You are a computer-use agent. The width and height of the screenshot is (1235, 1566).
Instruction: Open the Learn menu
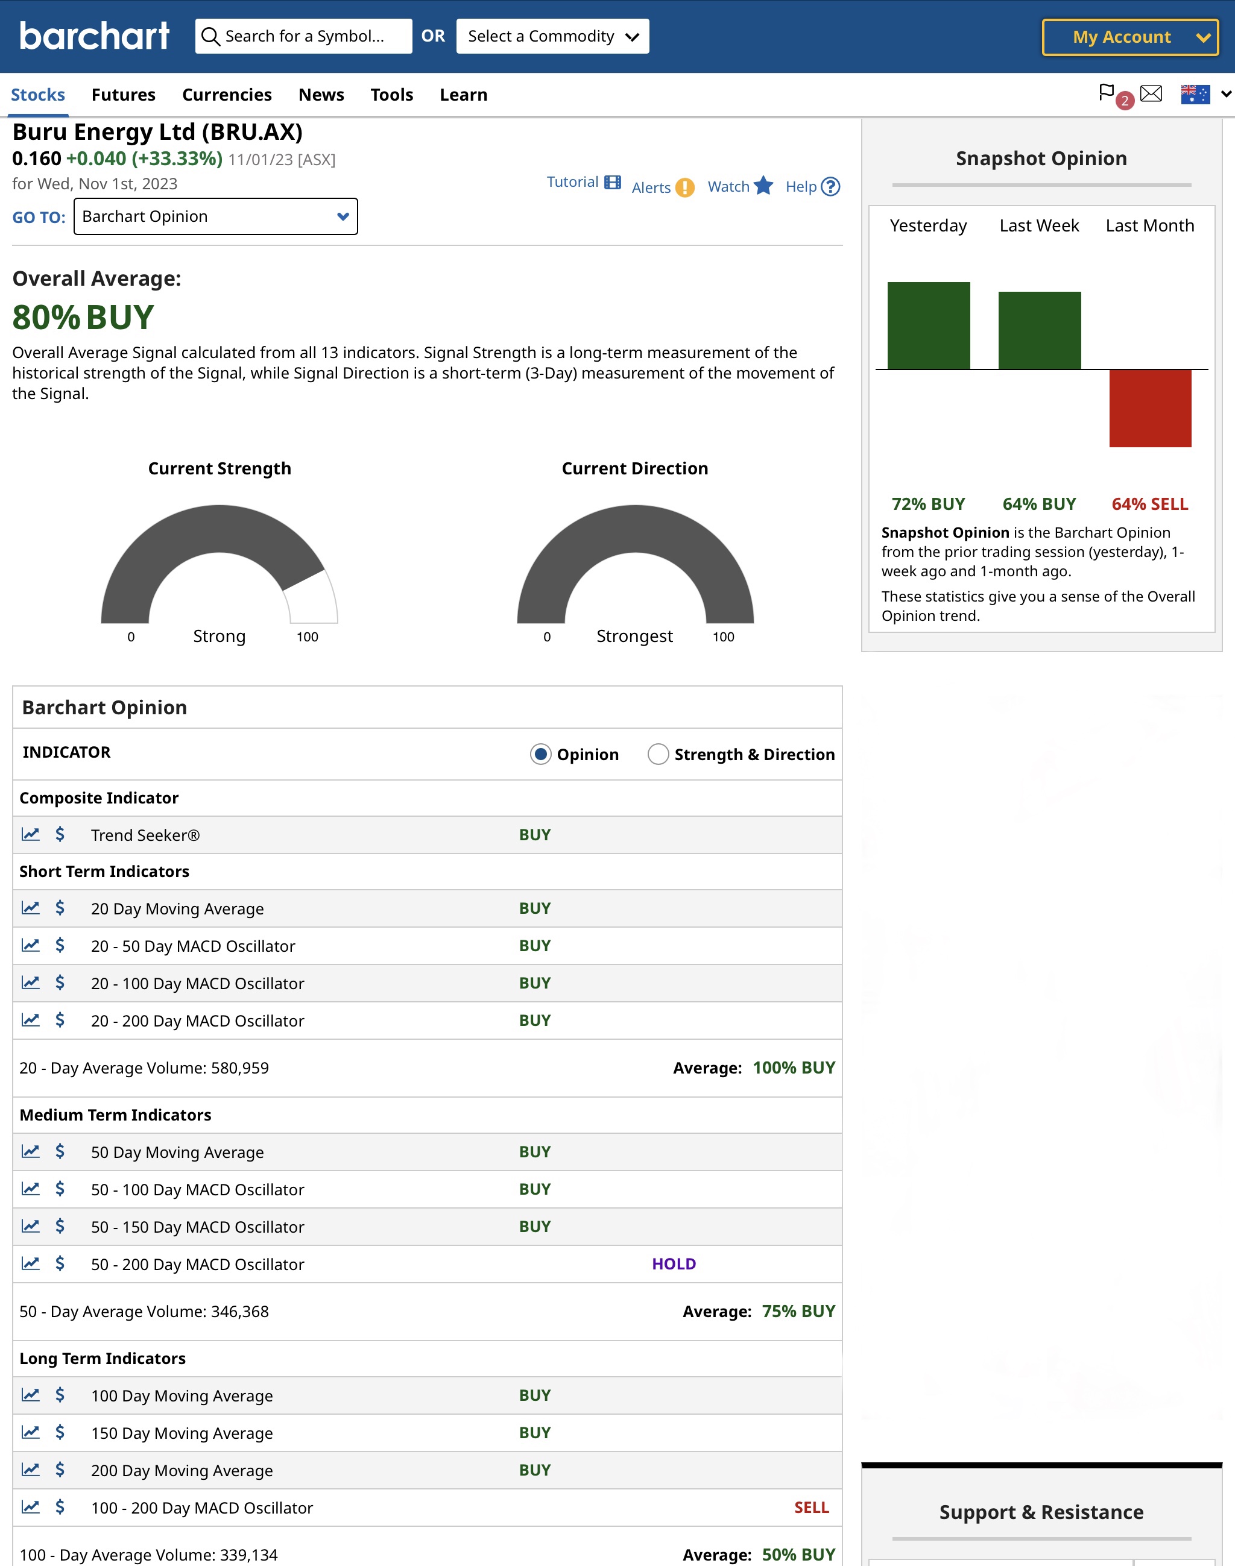(464, 95)
